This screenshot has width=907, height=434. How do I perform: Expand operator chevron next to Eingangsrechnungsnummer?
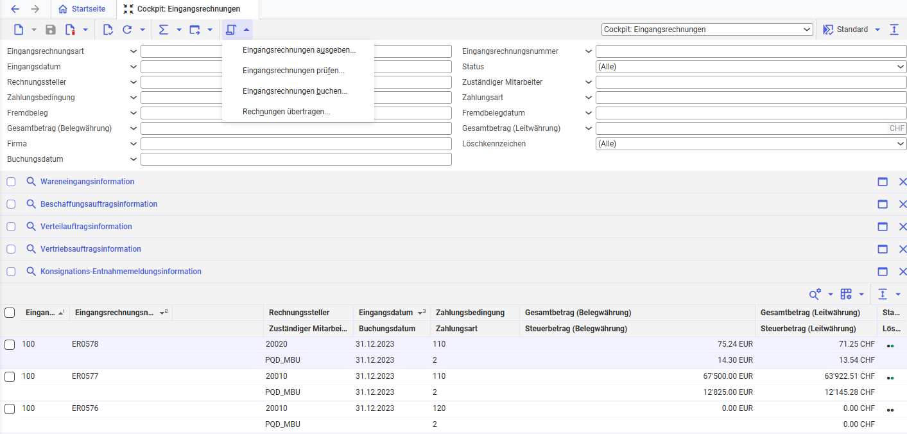(589, 51)
